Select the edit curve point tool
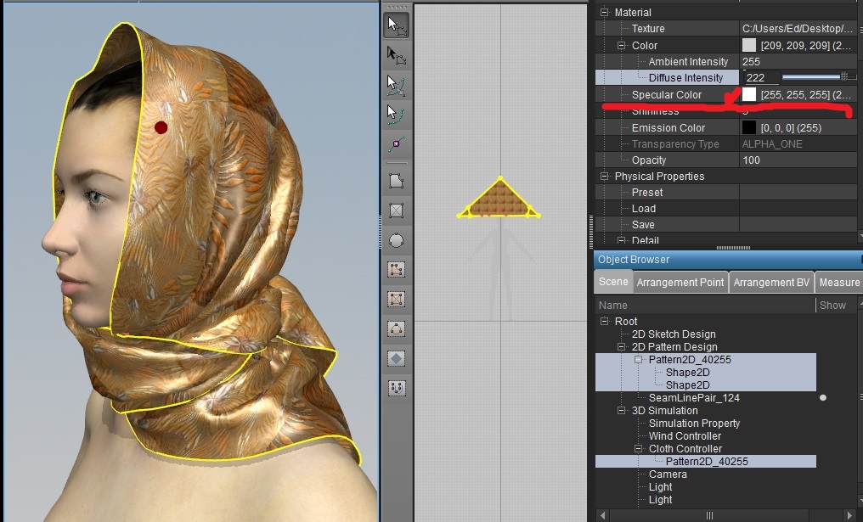863x522 pixels. [397, 115]
